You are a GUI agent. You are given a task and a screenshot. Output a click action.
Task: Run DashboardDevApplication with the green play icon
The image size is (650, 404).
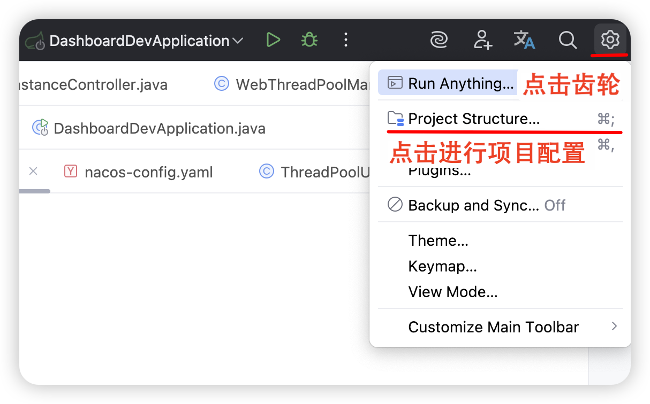(273, 40)
